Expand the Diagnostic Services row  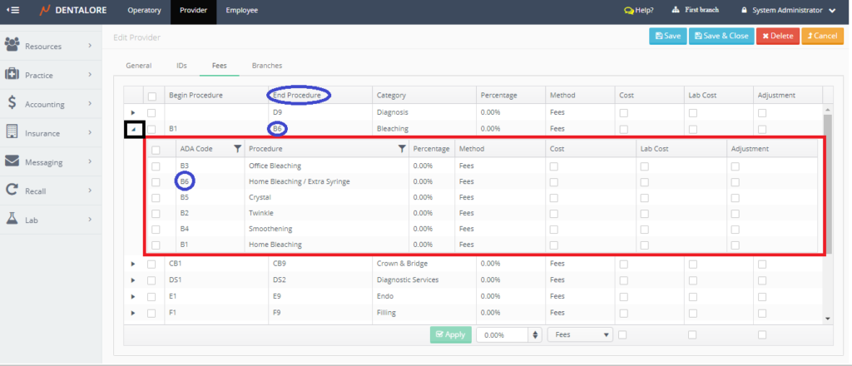(133, 279)
